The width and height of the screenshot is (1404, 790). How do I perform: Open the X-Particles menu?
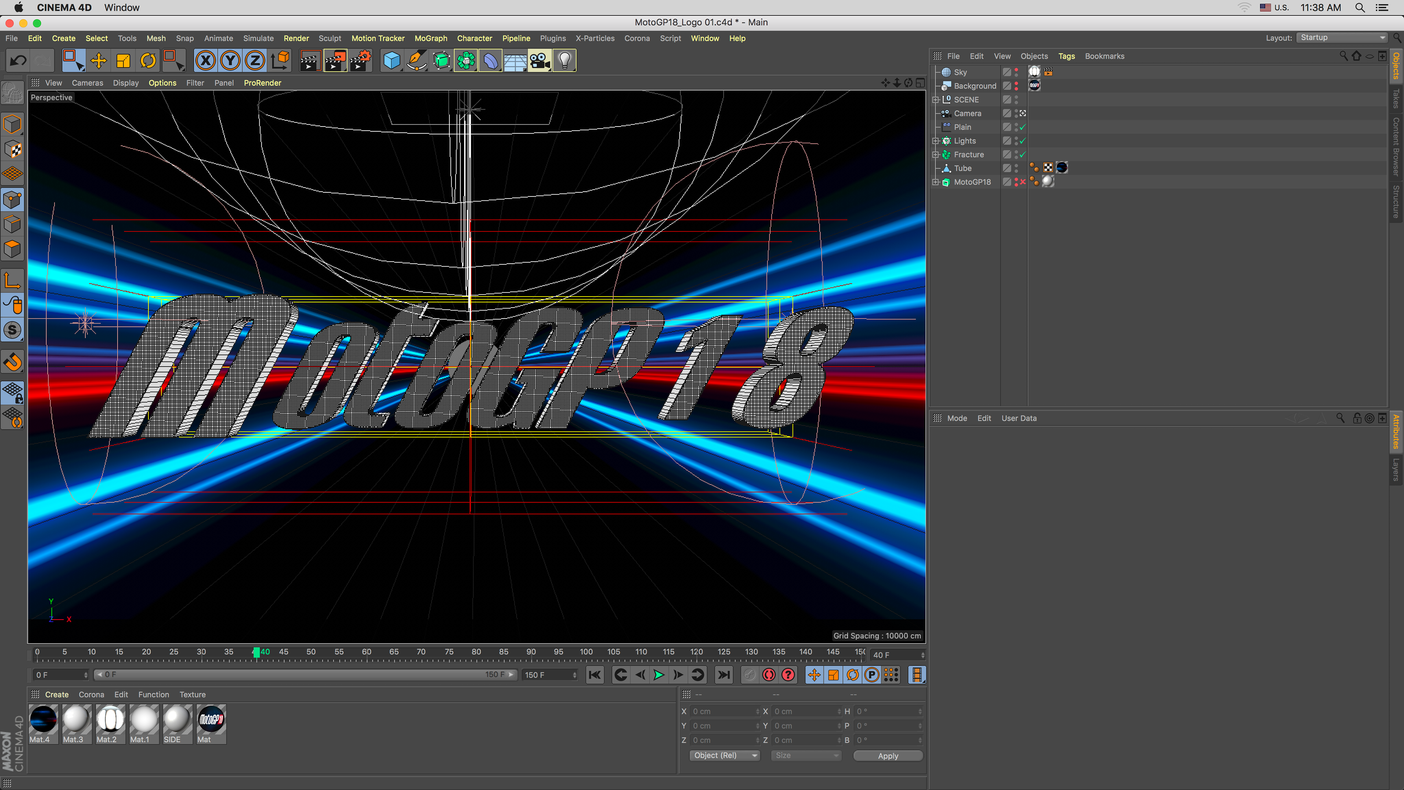[x=595, y=38]
